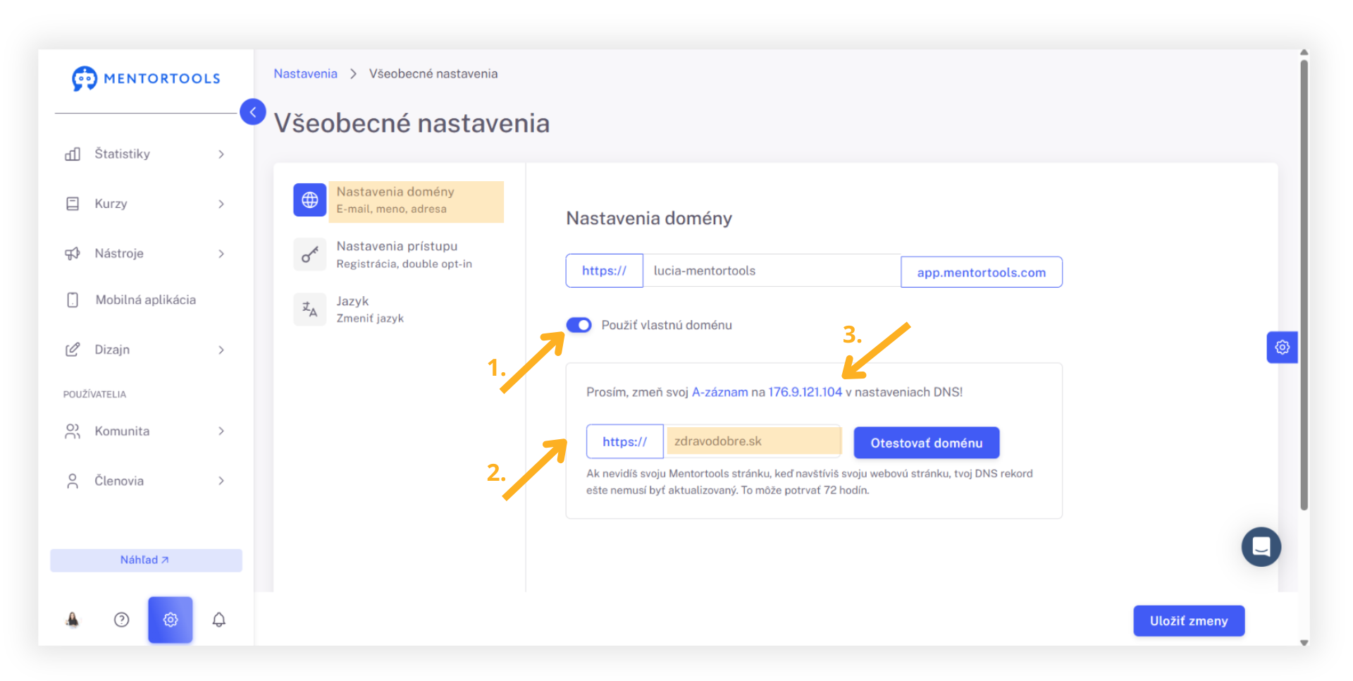Open the A-záznam link

point(719,392)
